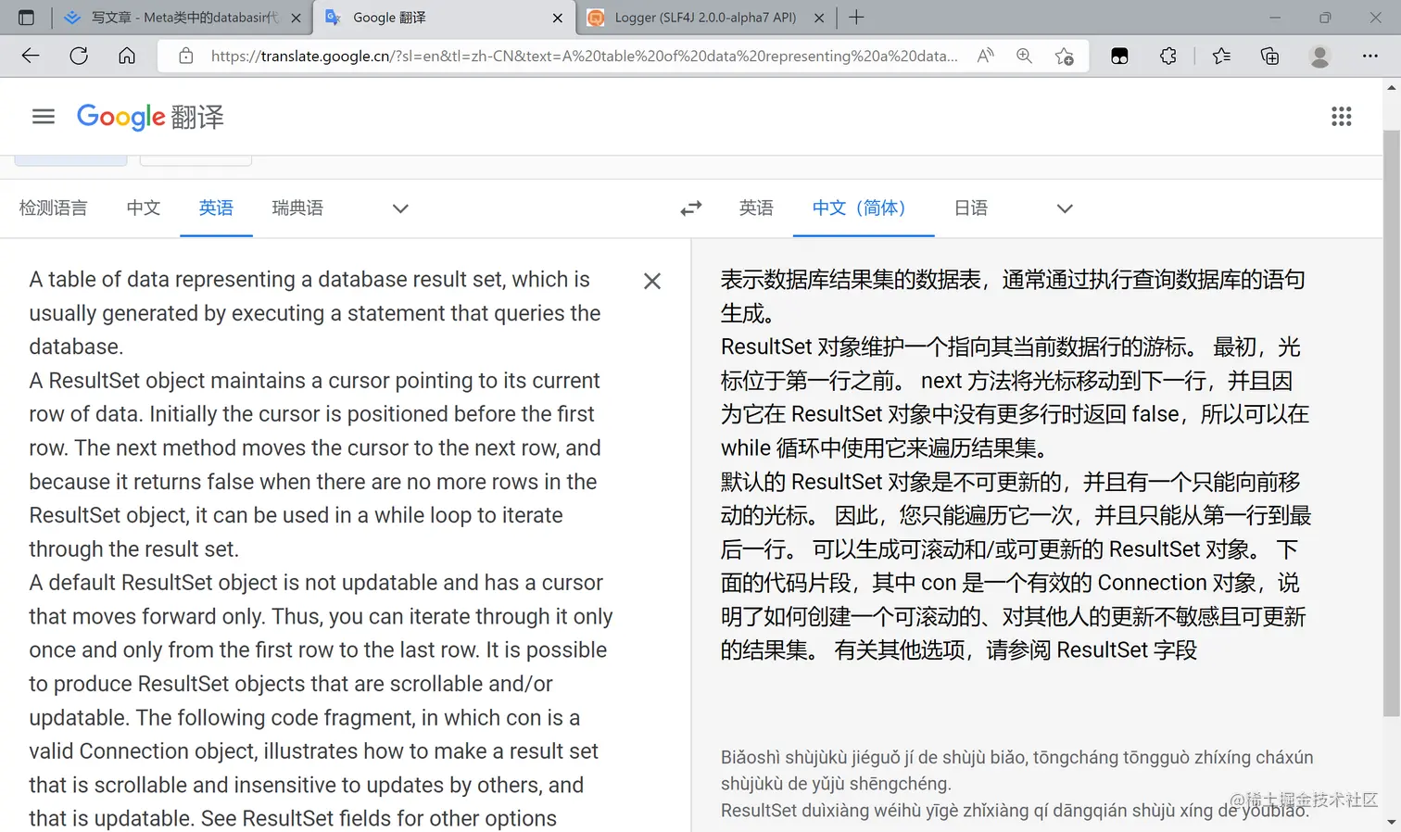Open the browser extensions puzzle icon
Image resolution: width=1401 pixels, height=832 pixels.
1167,56
